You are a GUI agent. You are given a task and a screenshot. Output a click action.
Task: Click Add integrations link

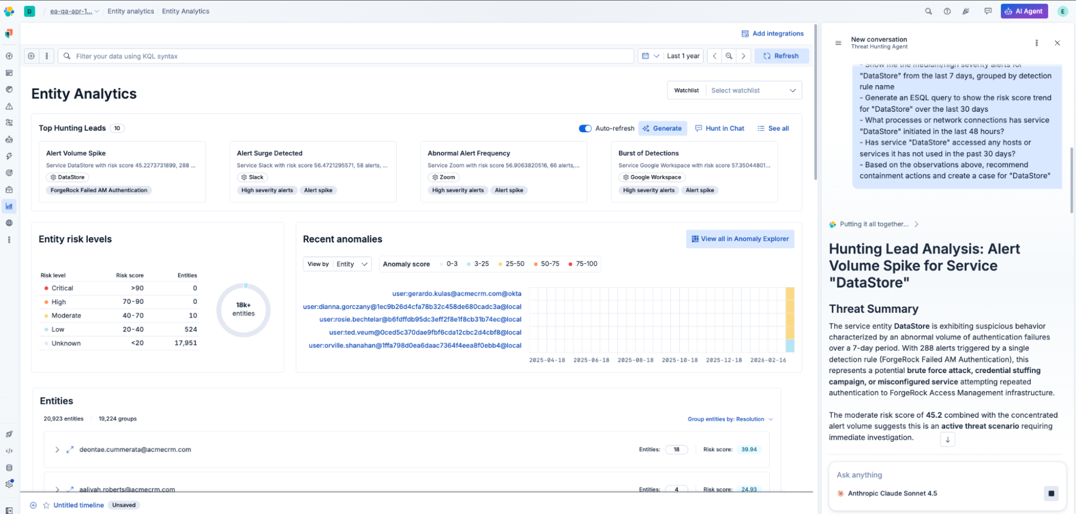tap(772, 34)
